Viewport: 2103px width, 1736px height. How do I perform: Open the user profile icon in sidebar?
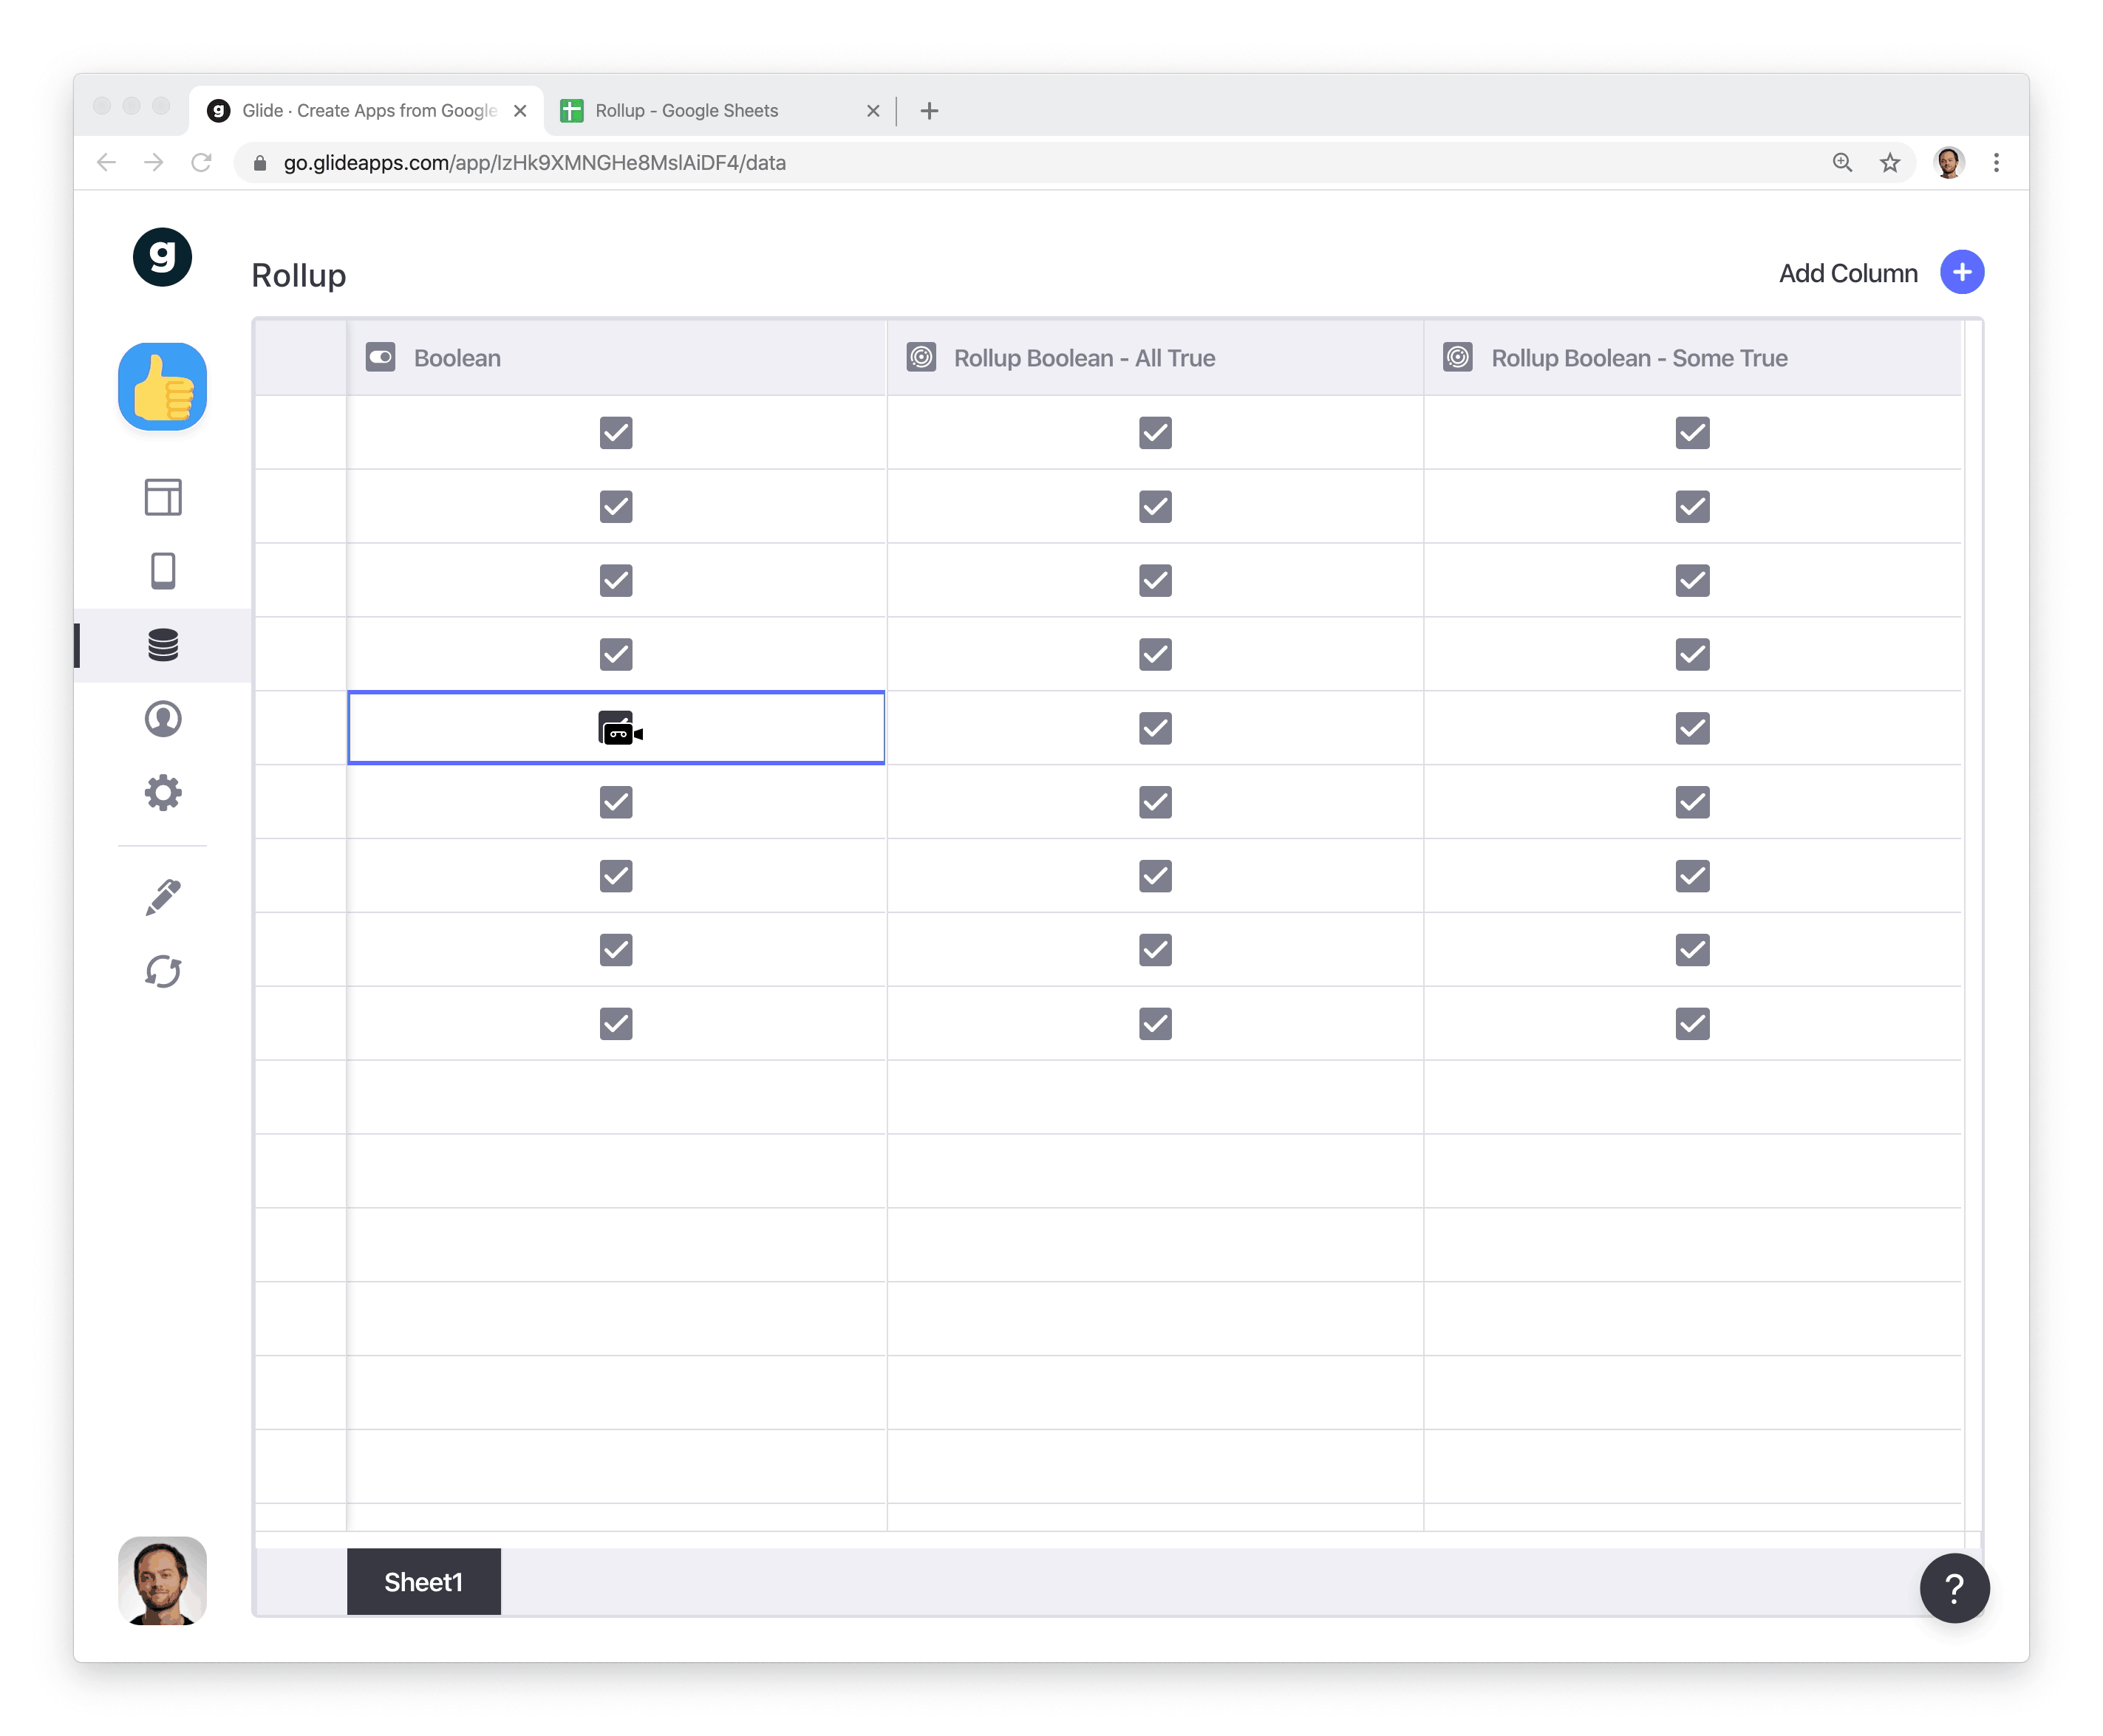pos(163,719)
